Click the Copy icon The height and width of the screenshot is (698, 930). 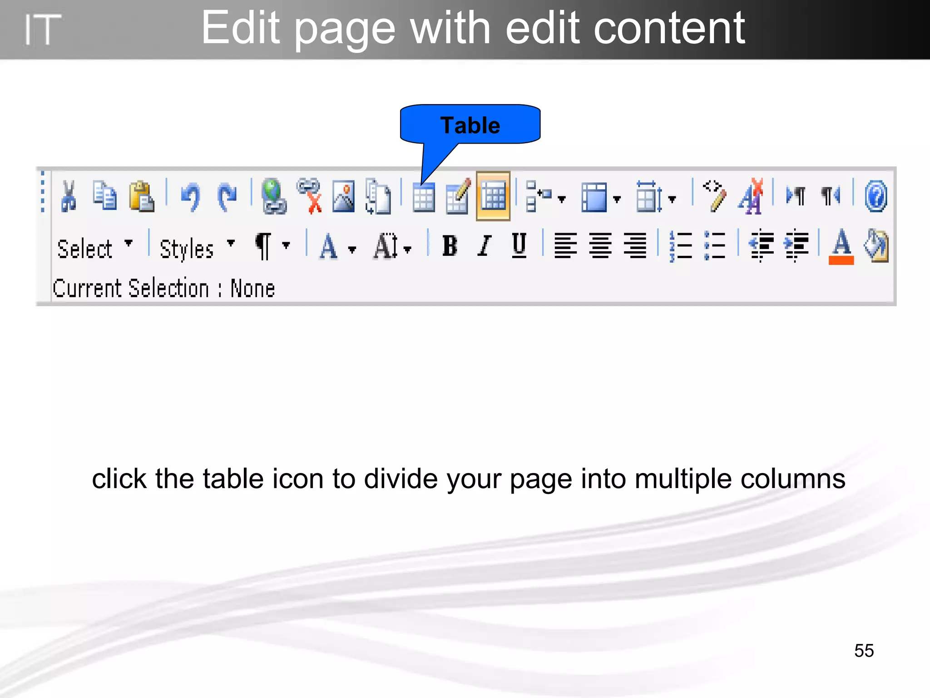(x=105, y=196)
